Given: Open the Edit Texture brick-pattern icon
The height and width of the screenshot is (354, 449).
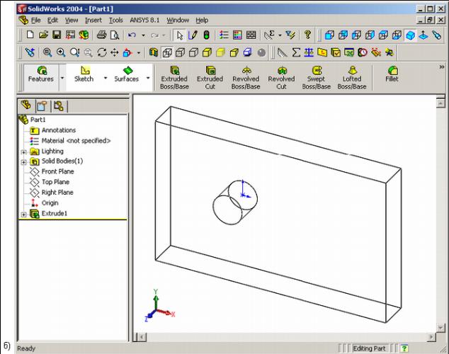Looking at the screenshot, I should point(251,35).
